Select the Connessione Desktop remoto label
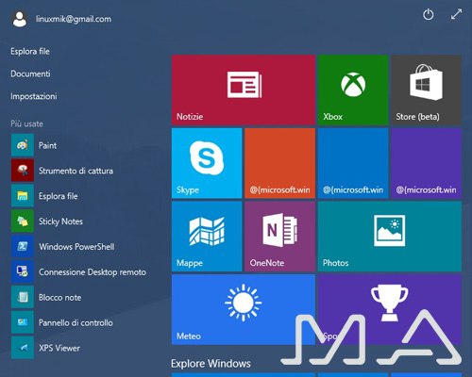 tap(93, 272)
